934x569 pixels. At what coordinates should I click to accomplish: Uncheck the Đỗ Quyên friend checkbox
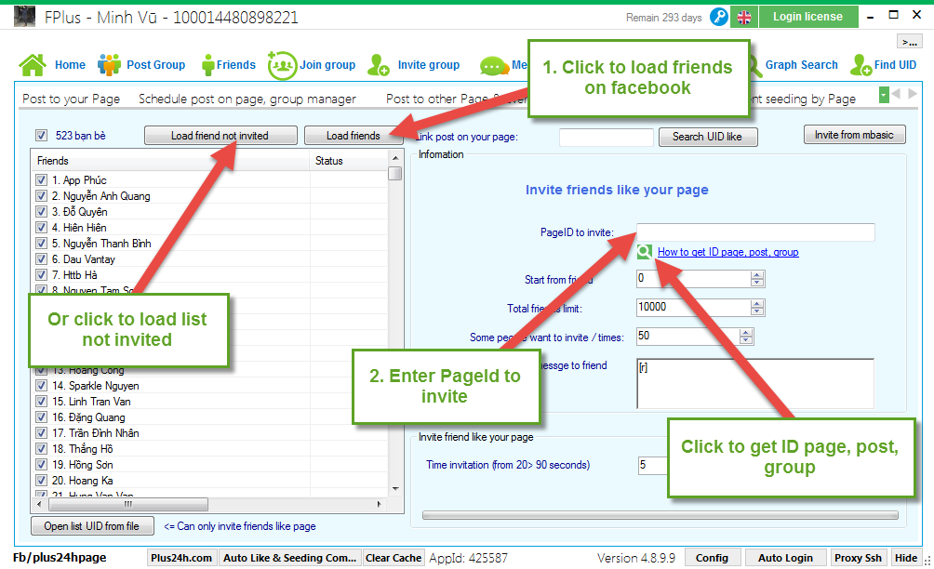click(41, 211)
